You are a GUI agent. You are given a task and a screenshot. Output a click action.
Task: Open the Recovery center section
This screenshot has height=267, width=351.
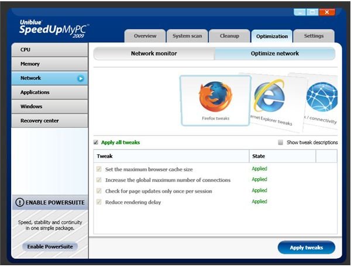pos(50,121)
